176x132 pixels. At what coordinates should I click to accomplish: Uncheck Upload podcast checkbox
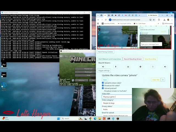coord(103,88)
